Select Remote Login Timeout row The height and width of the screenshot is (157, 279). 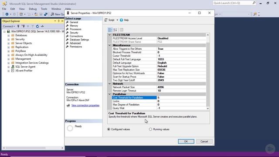click(x=159, y=91)
